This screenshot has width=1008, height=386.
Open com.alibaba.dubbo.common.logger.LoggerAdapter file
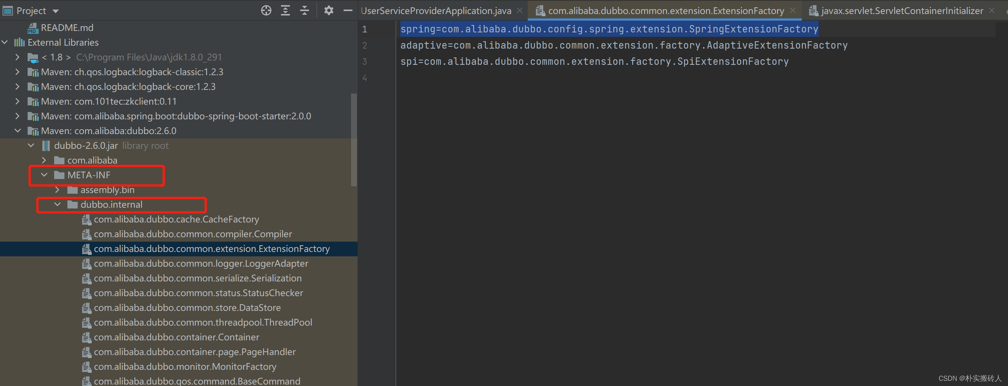coord(201,263)
